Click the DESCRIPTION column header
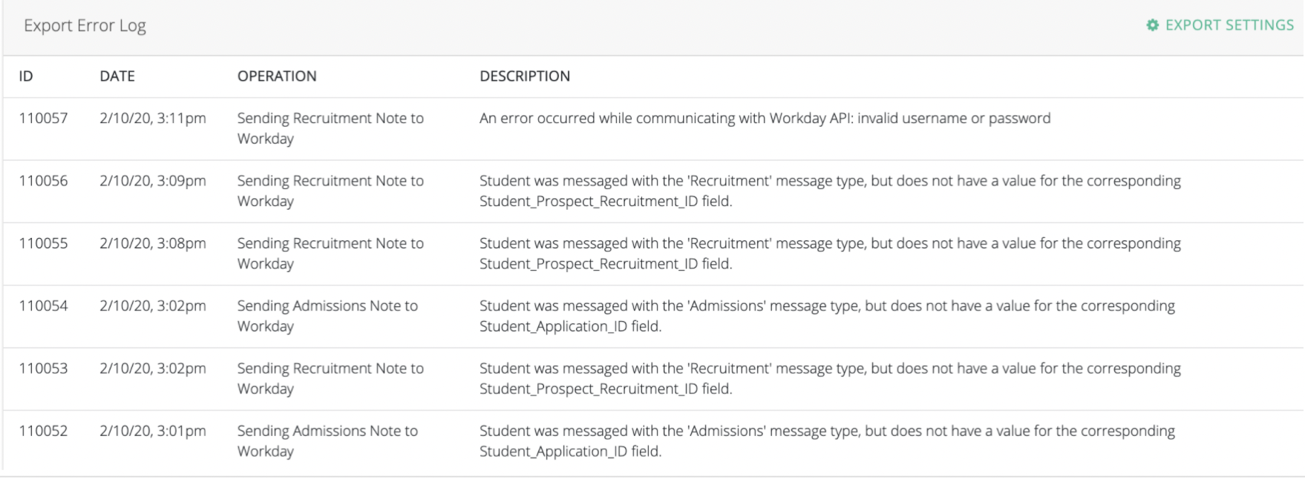The width and height of the screenshot is (1305, 479). tap(525, 76)
